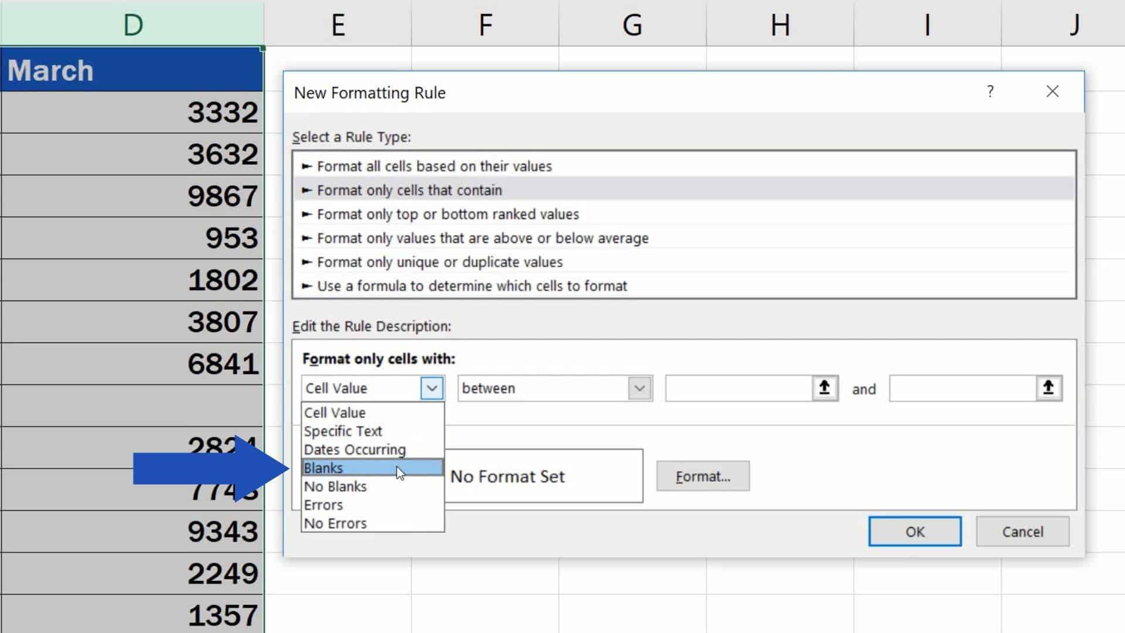This screenshot has height=633, width=1125.
Task: Click the range selector icon for first value box
Action: point(824,388)
